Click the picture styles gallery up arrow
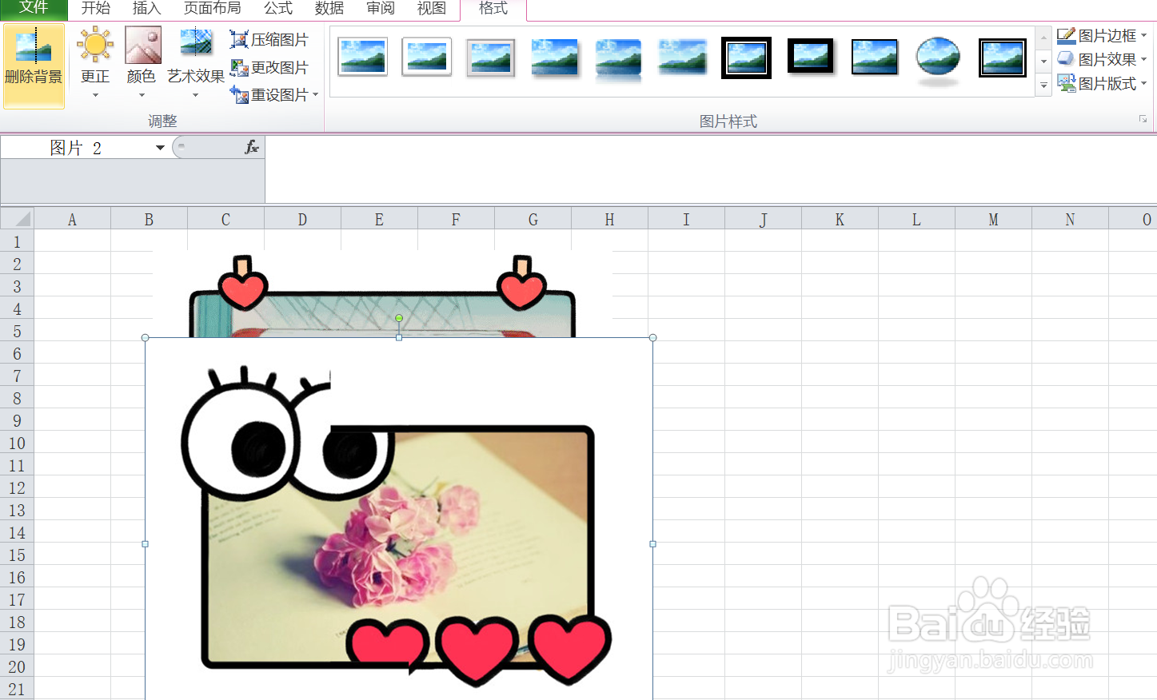 pyautogui.click(x=1043, y=38)
